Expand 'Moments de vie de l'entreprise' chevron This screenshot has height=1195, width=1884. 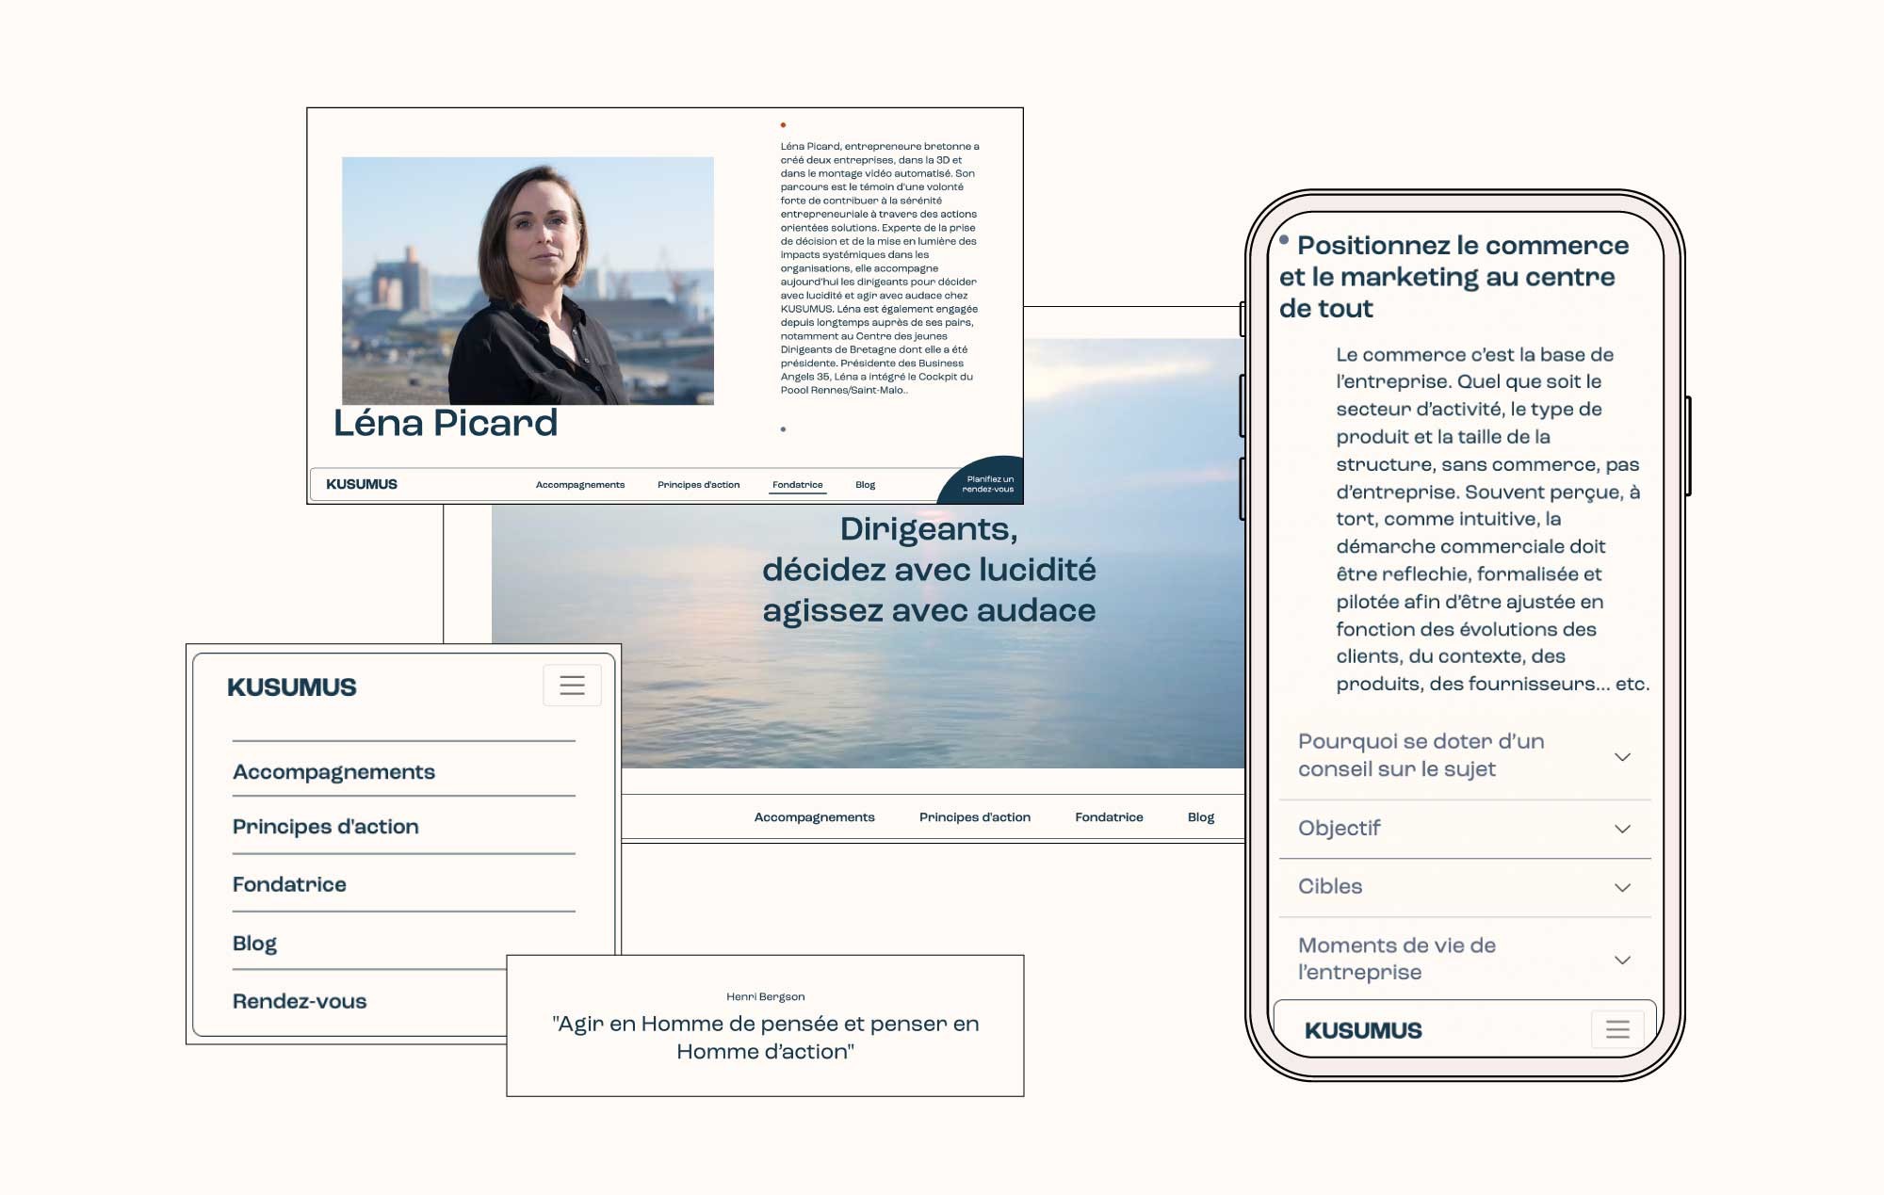click(1622, 960)
